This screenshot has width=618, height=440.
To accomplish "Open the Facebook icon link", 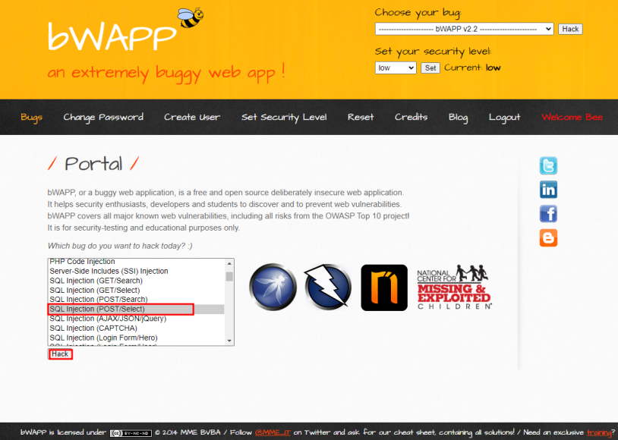I will click(x=548, y=214).
